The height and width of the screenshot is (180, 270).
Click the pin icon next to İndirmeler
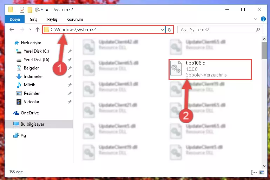(70, 76)
